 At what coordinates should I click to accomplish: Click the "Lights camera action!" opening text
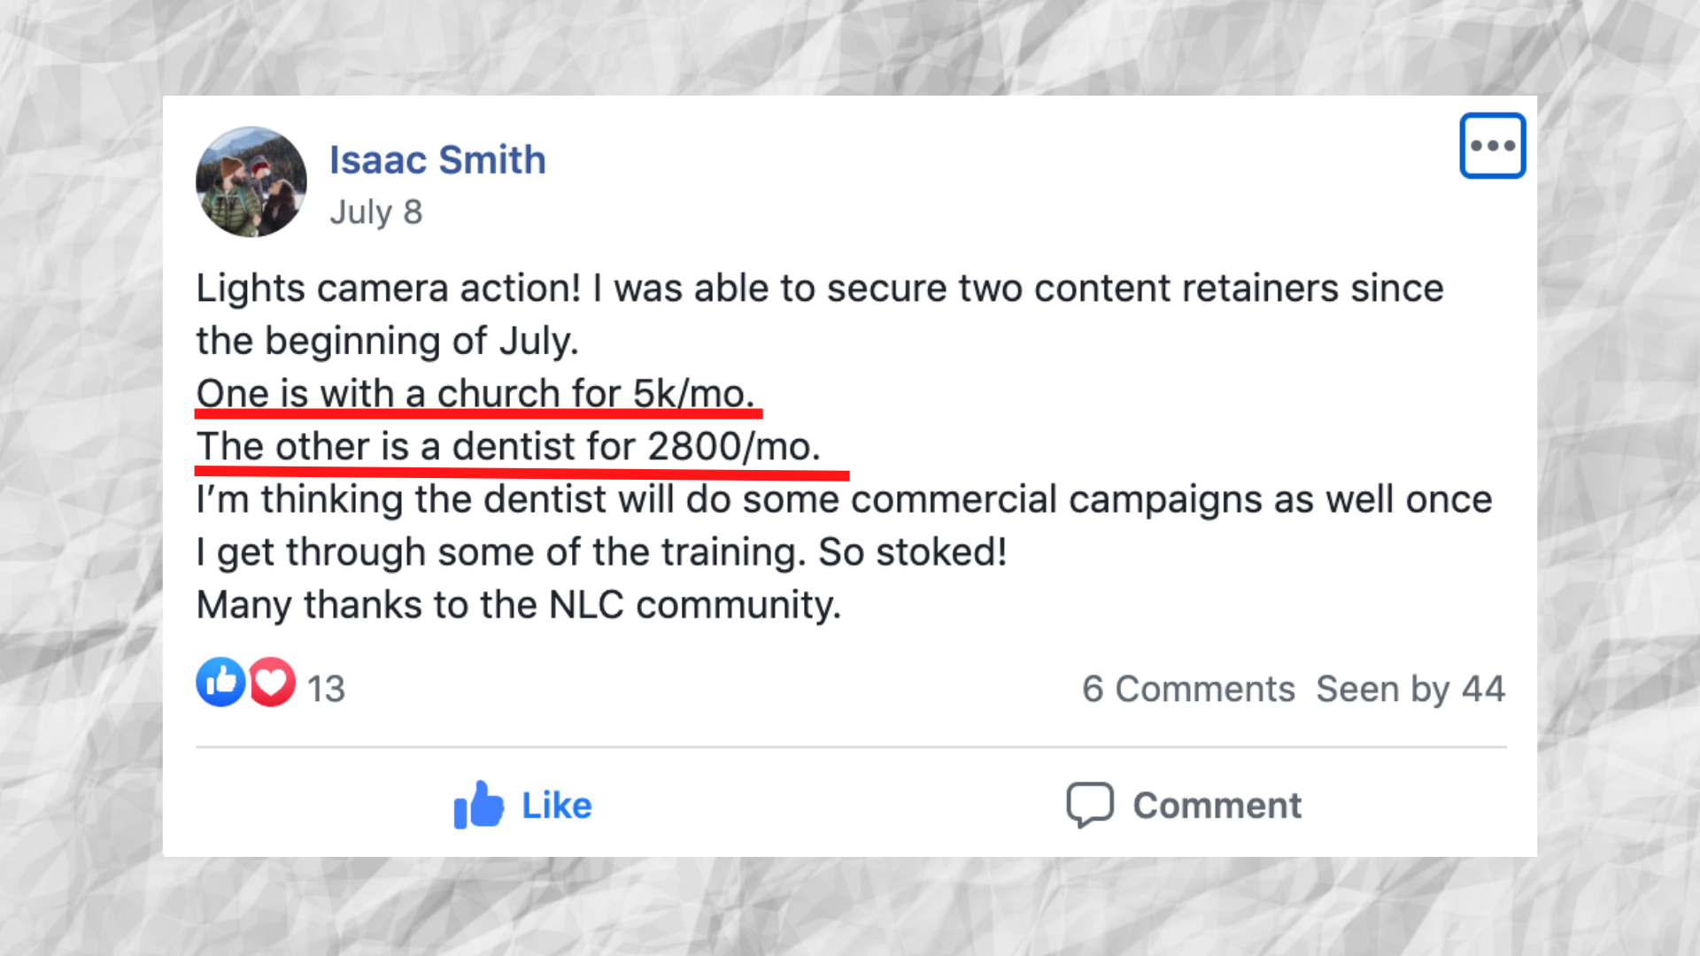[388, 289]
